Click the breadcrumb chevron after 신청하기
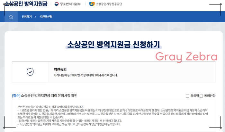The width and height of the screenshot is (225, 132). click(x=35, y=17)
